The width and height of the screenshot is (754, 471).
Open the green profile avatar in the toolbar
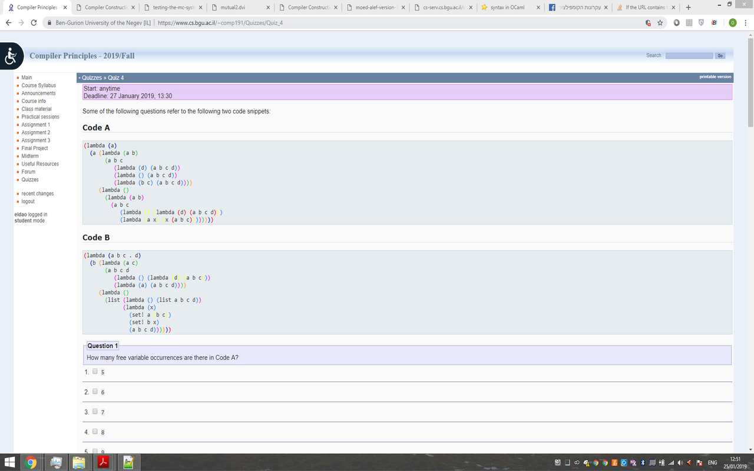coord(732,23)
